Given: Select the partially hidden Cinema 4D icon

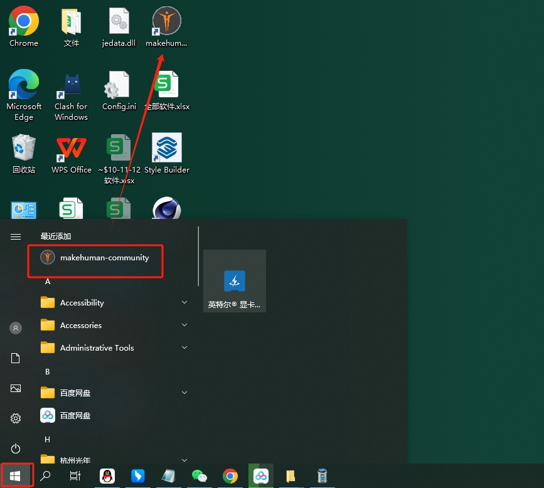Looking at the screenshot, I should pyautogui.click(x=167, y=208).
